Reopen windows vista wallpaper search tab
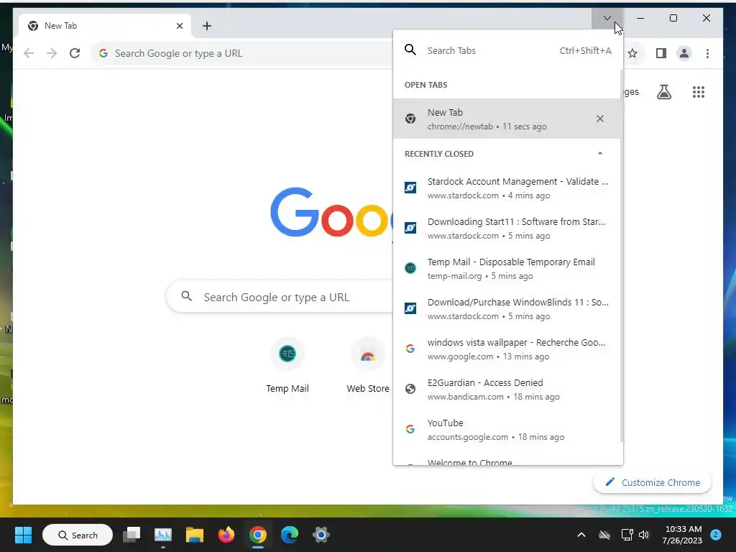The image size is (736, 552). (x=507, y=349)
